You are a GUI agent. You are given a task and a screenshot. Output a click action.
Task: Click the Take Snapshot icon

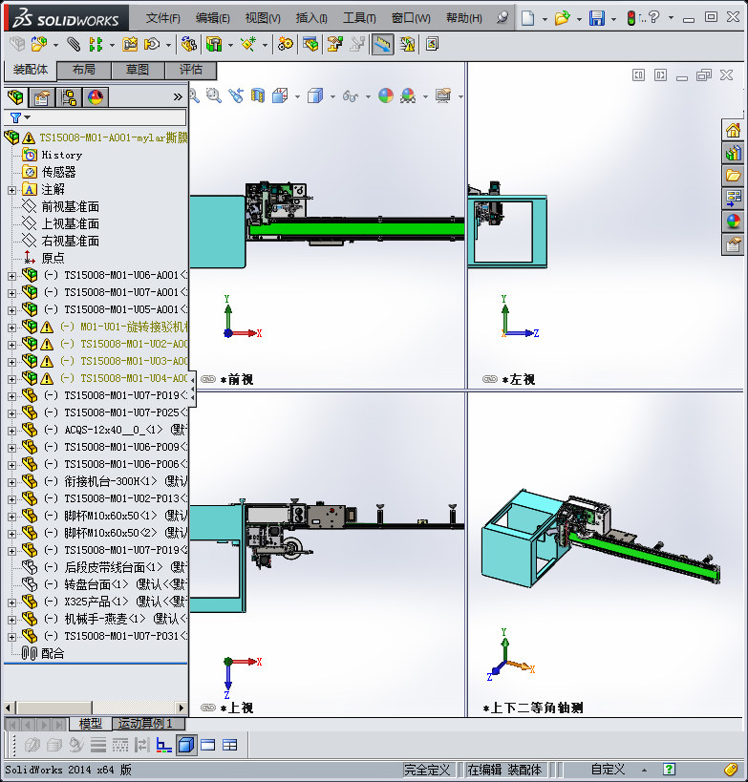tap(432, 44)
